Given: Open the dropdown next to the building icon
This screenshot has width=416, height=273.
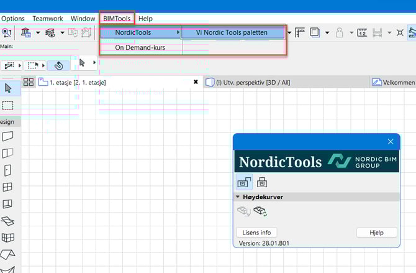Looking at the screenshot, I should coord(38,33).
